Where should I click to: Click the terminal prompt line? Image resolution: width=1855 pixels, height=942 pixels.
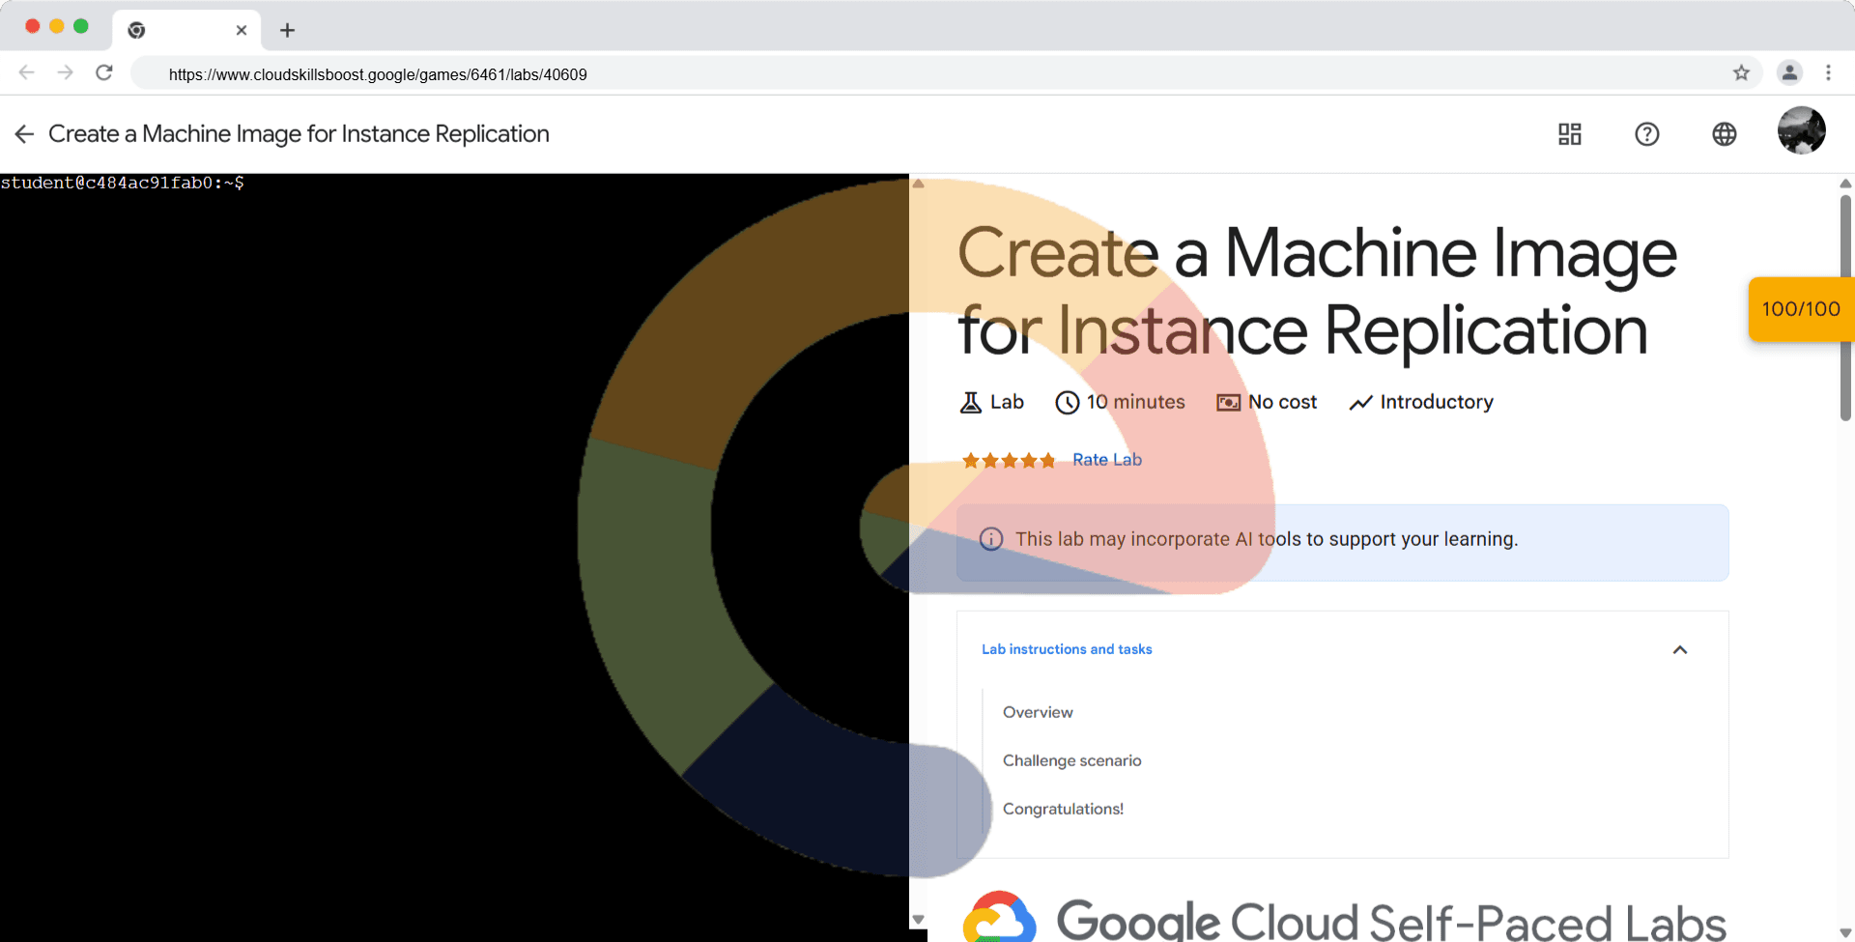coord(122,183)
